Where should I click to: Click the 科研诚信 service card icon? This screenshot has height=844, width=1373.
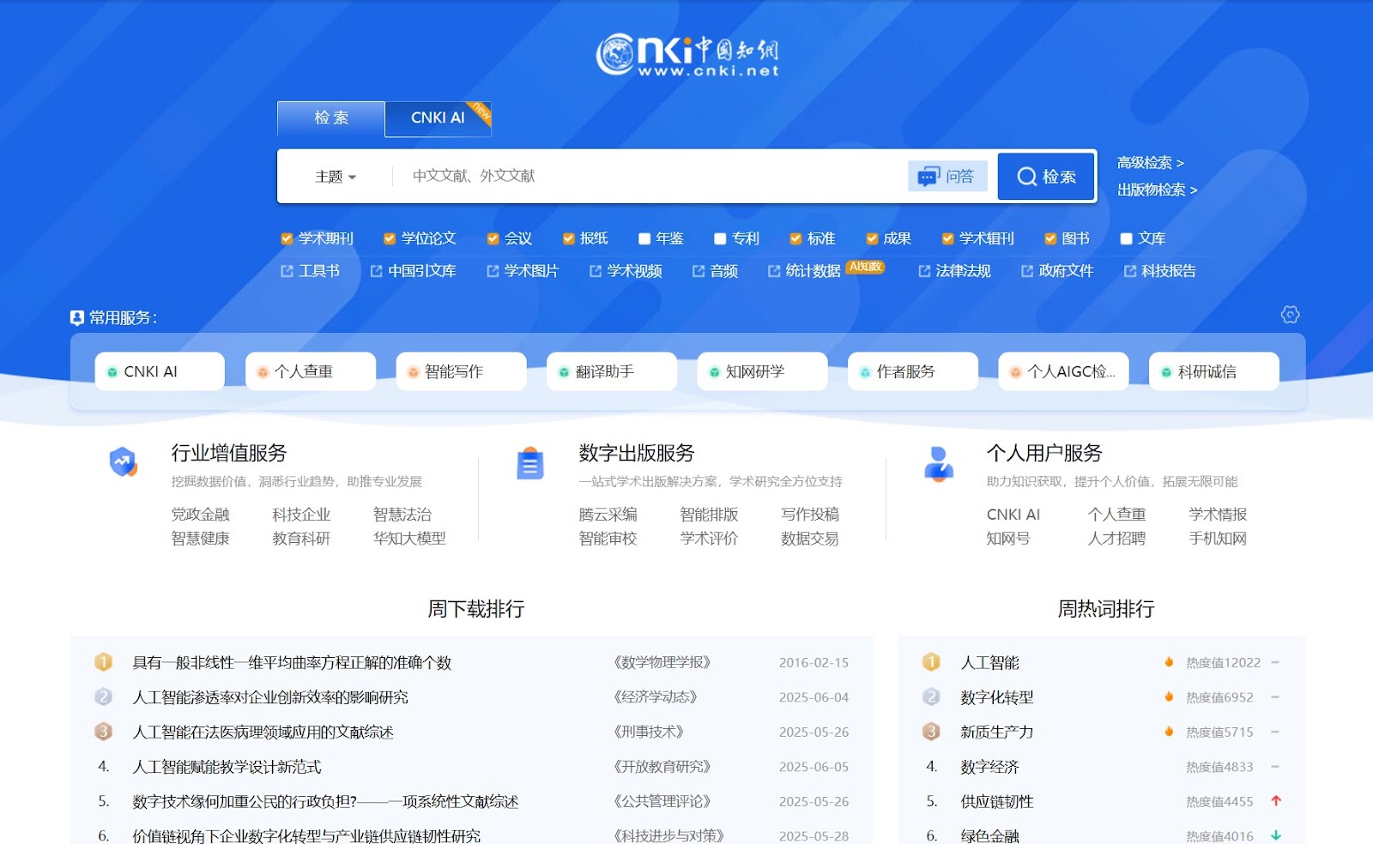(x=1166, y=372)
